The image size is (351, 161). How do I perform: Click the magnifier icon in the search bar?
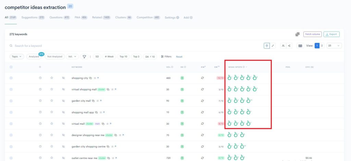[11, 46]
